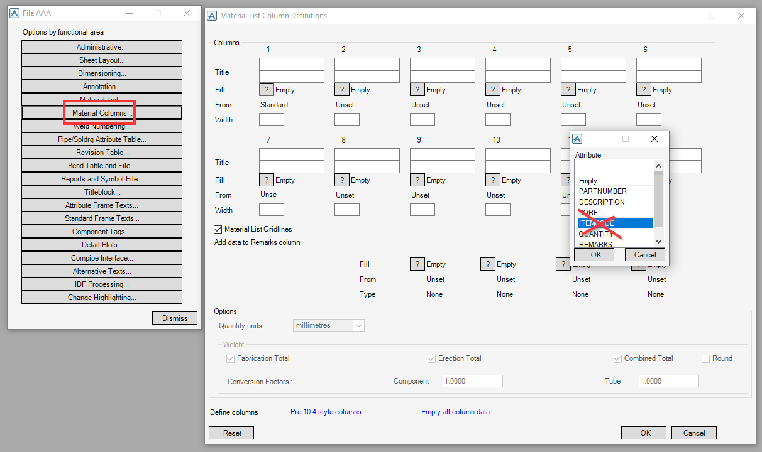Select Empty in the Attribute list
The width and height of the screenshot is (762, 452).
pyautogui.click(x=616, y=181)
